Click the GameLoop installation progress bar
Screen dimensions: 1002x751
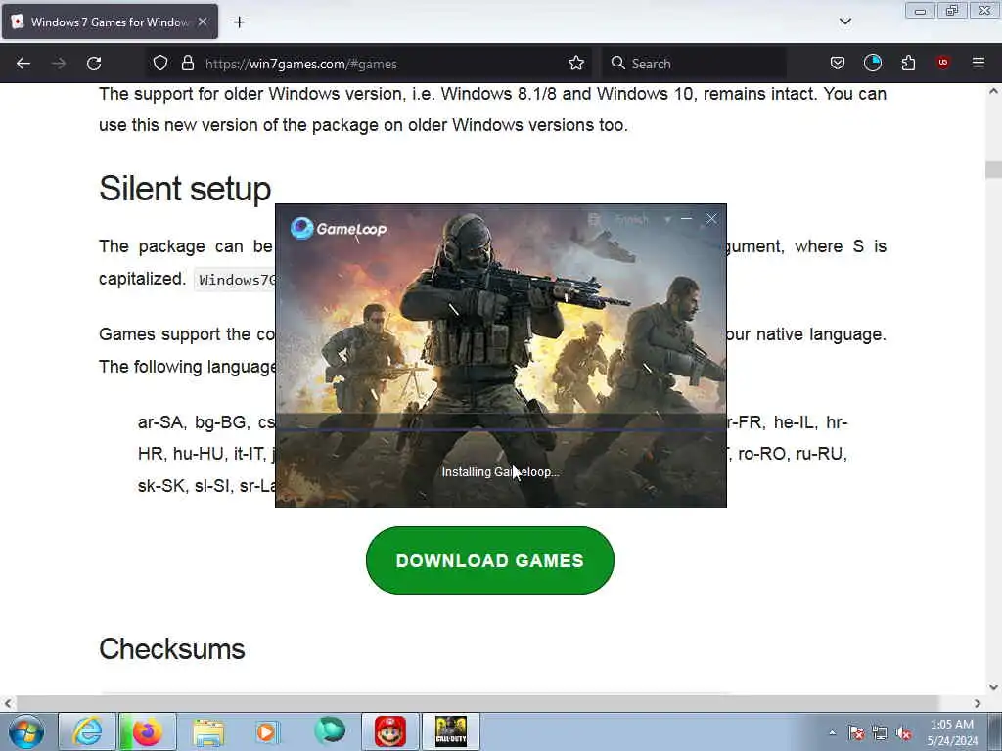[501, 430]
